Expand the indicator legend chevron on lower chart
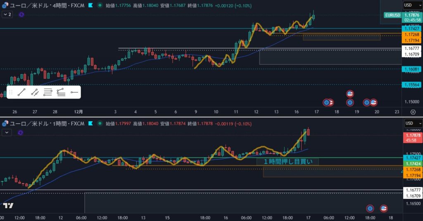This screenshot has height=221, width=423. coord(7,132)
